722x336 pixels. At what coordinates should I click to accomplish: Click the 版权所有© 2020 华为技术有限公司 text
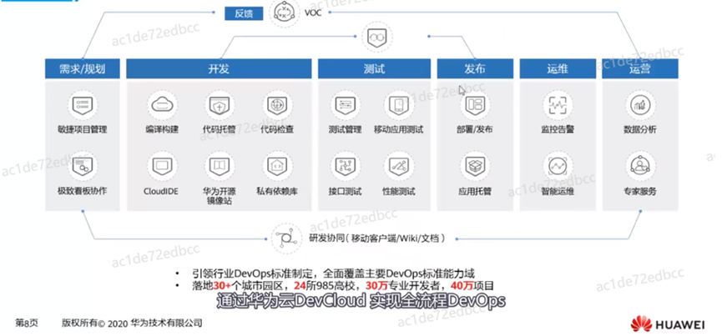(x=132, y=323)
